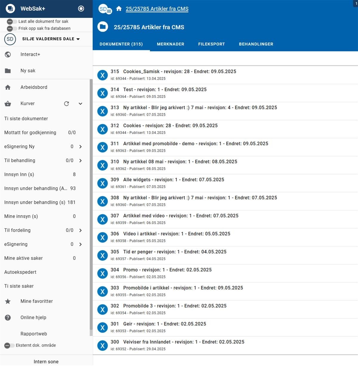Open the Fileksport tab
Image resolution: width=358 pixels, height=366 pixels.
[x=211, y=44]
